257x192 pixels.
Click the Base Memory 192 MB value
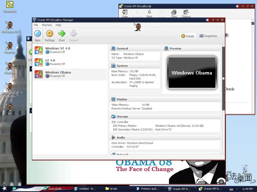pos(134,71)
